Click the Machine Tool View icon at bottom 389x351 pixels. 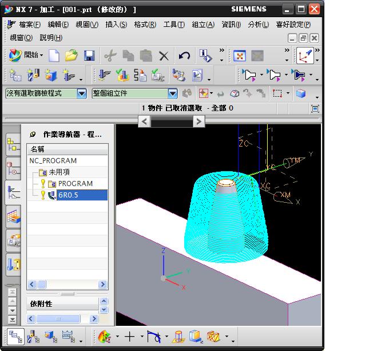[33, 337]
